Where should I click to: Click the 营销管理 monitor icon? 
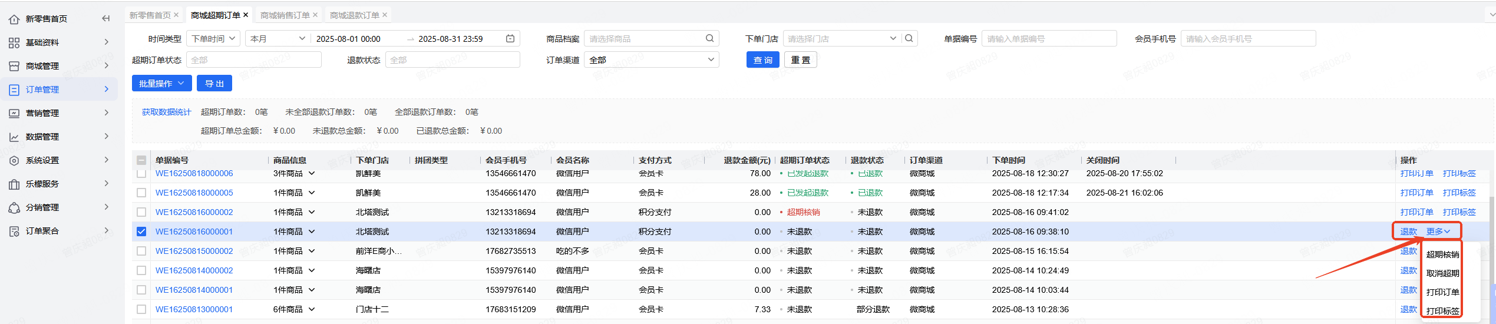coord(14,114)
